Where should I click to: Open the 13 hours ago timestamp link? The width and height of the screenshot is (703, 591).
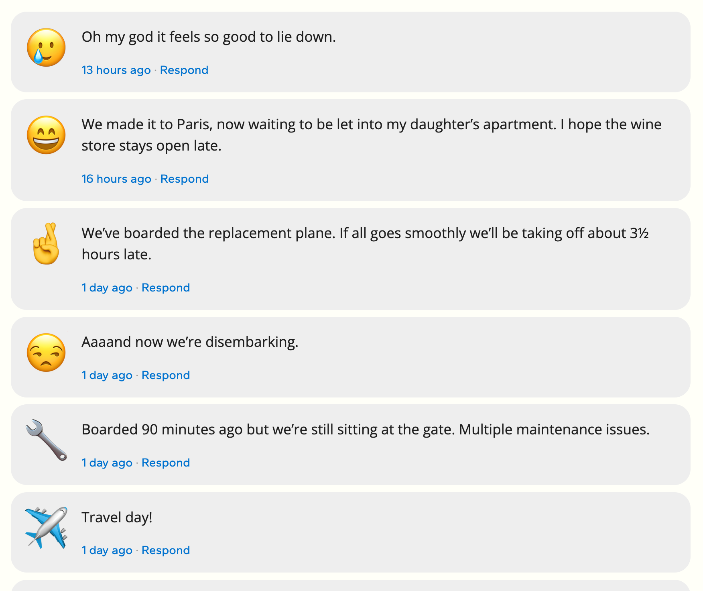pyautogui.click(x=116, y=70)
